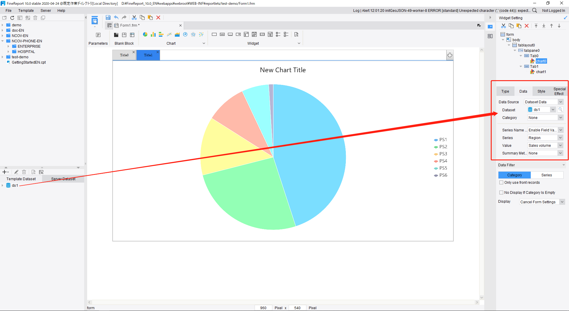Image resolution: width=569 pixels, height=311 pixels.
Task: Choose the radio button group widget icon
Action: pos(278,35)
